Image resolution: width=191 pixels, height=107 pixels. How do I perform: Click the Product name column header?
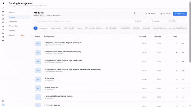tap(49, 36)
